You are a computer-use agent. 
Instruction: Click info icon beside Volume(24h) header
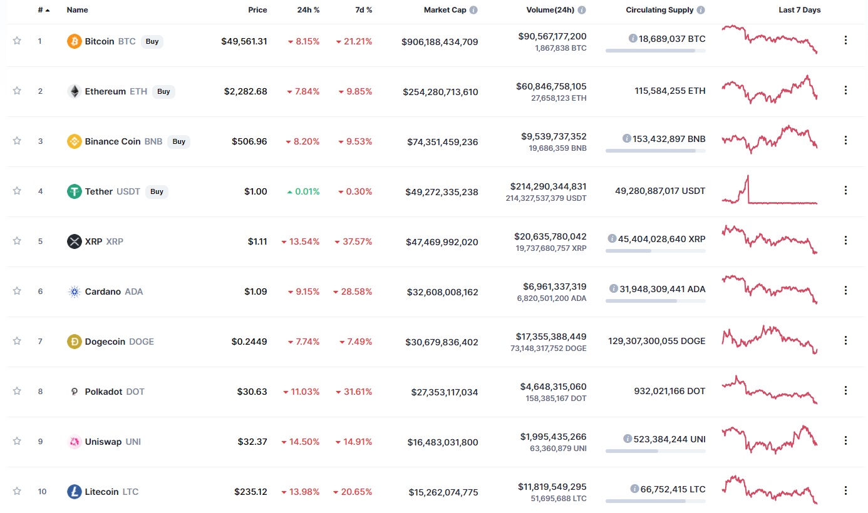pyautogui.click(x=582, y=10)
